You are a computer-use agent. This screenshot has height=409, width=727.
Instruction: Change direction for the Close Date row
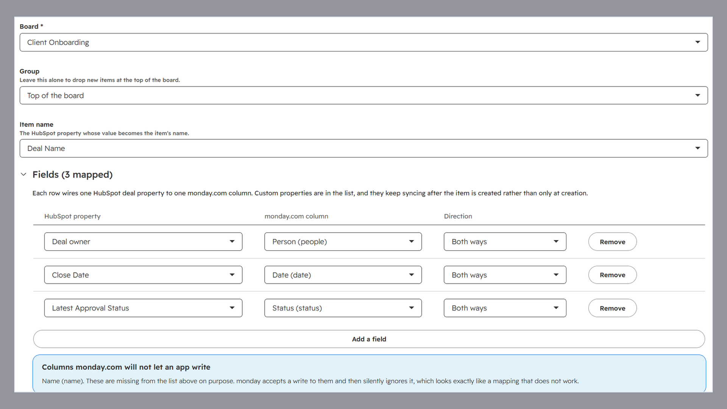click(x=505, y=275)
